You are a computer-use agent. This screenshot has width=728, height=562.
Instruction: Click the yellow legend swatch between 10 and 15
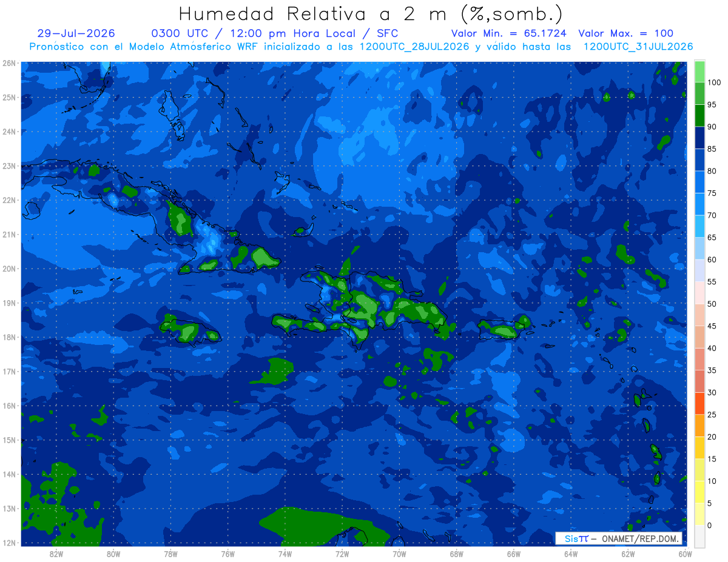(699, 469)
